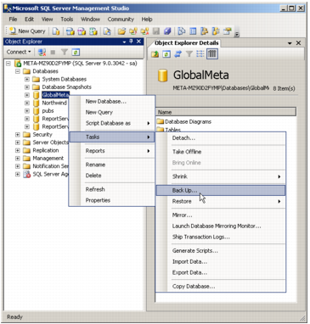Click the Synchronize icon in Details toolbar
Viewport: 310px width, 324px height.
pyautogui.click(x=178, y=54)
